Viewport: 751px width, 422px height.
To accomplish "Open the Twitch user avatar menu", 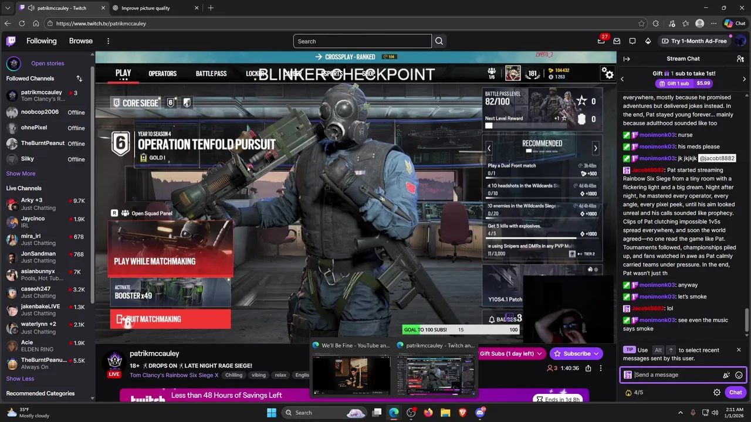I will click(x=740, y=41).
